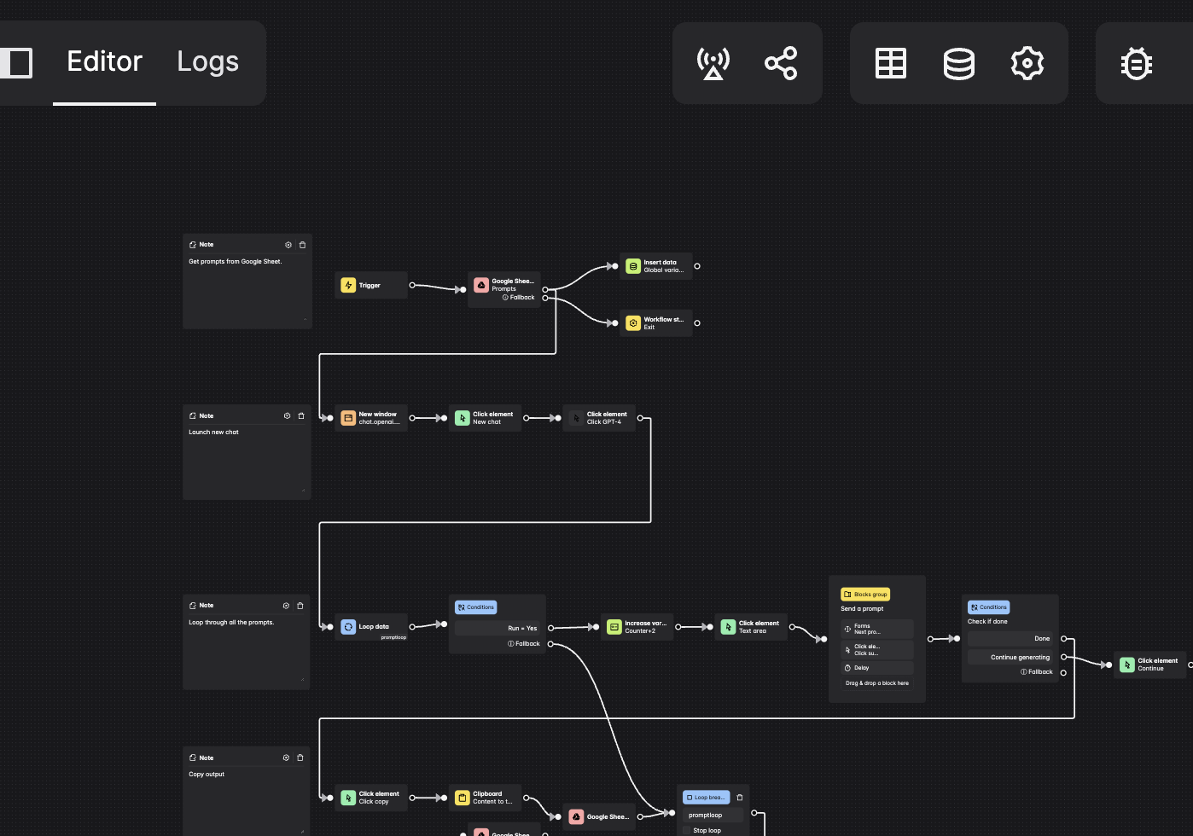Click the trigger broadcast antenna icon
Image resolution: width=1193 pixels, height=836 pixels.
713,62
